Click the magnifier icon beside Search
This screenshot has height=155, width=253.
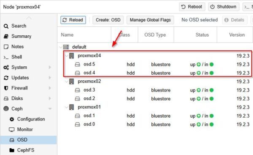coord(6,26)
